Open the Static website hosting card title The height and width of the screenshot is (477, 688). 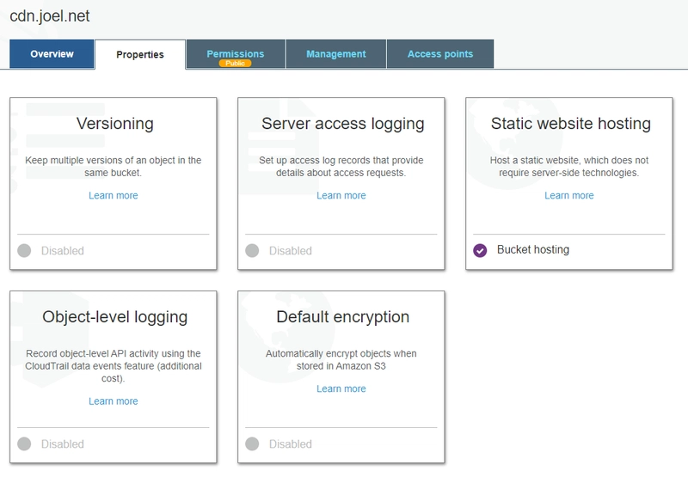pos(570,124)
